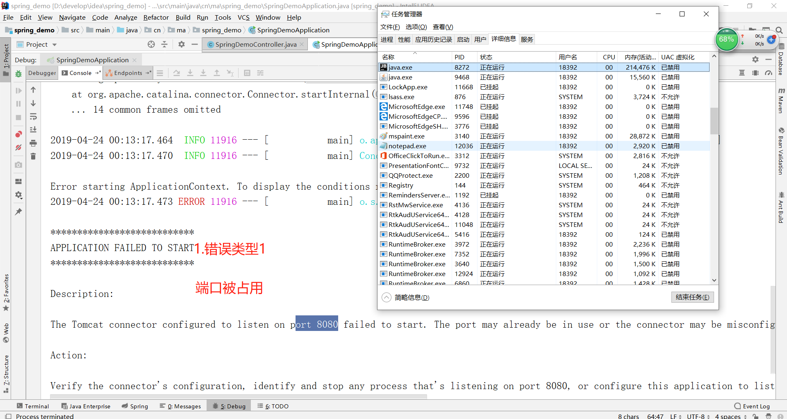Close the SpringDemoController.java editor tab
787x419 pixels.
tap(302, 44)
